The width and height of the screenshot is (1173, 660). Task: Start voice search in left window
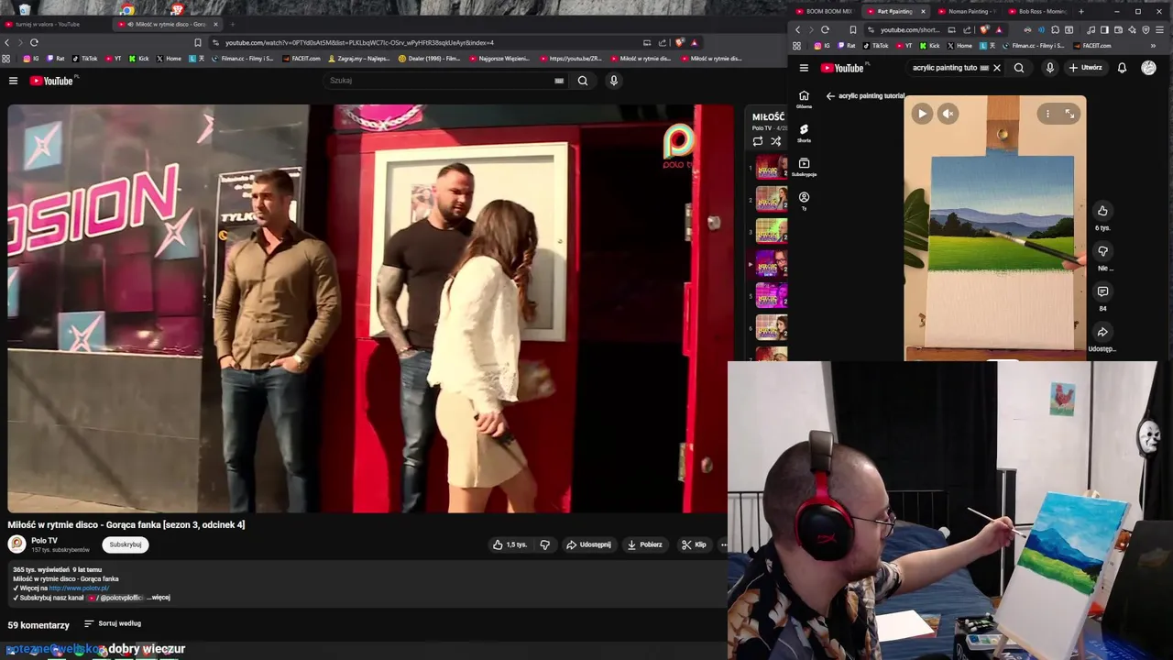point(614,81)
